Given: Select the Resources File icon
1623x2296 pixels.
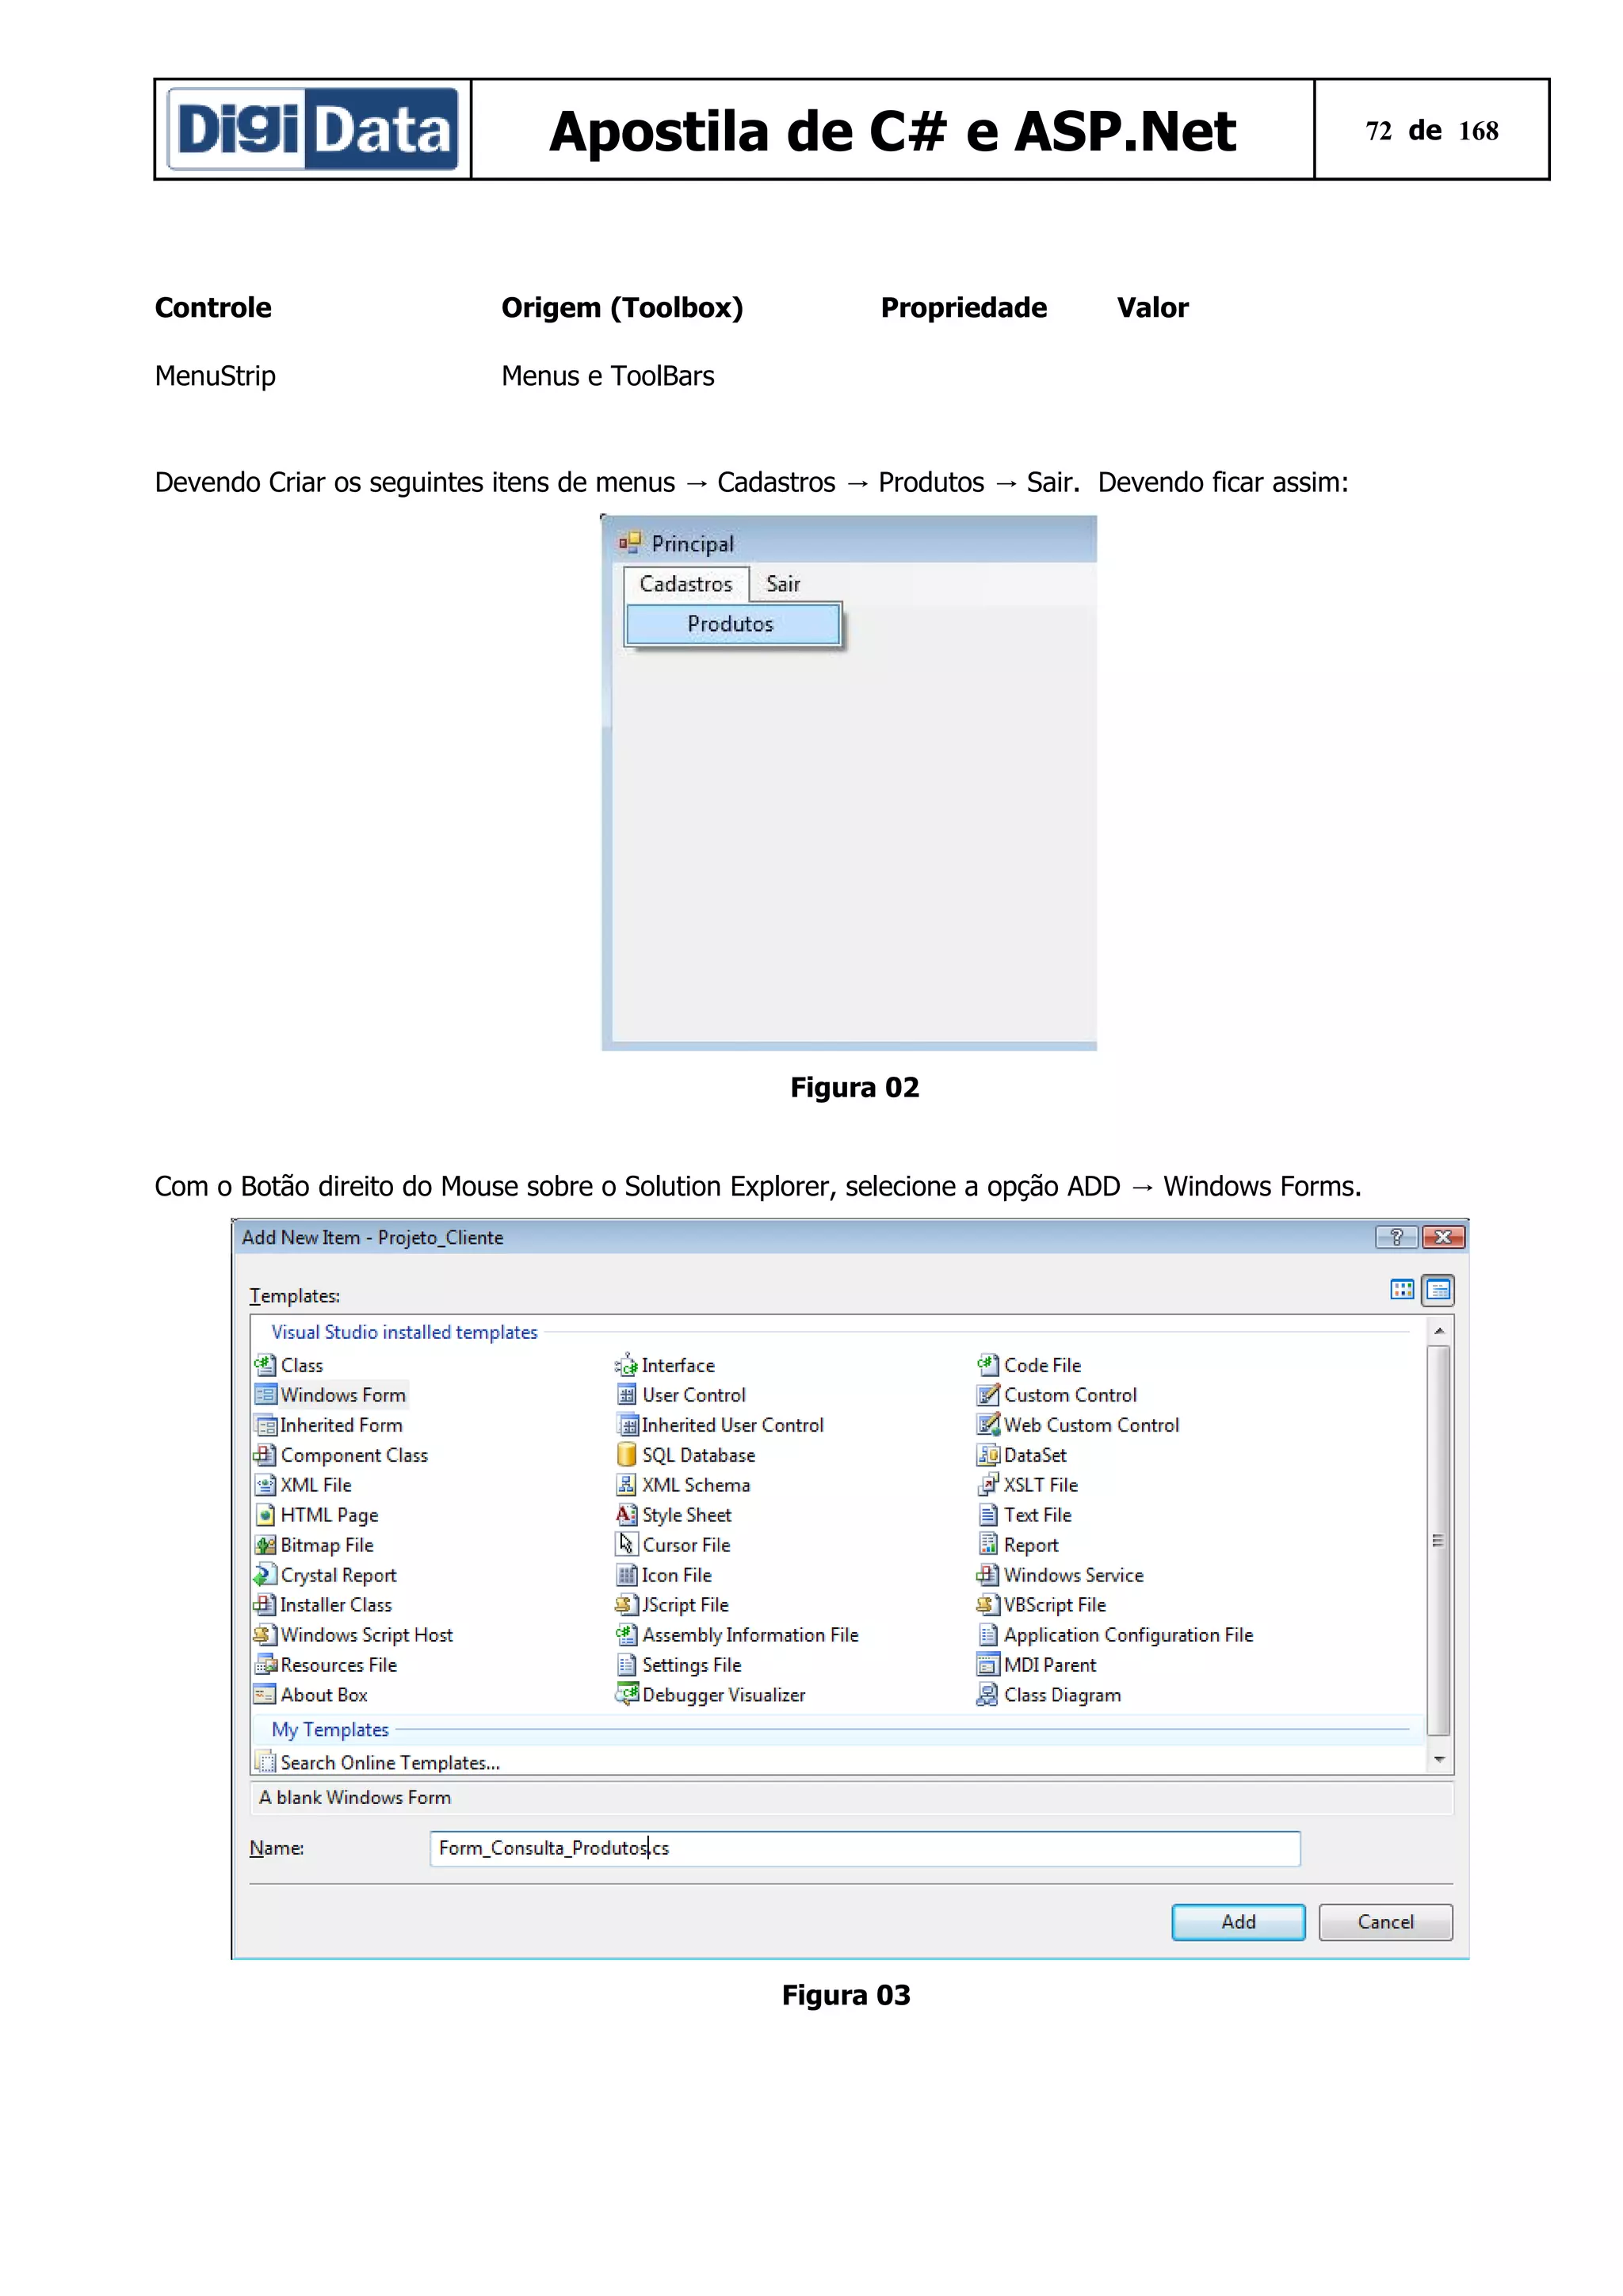Looking at the screenshot, I should 265,1664.
